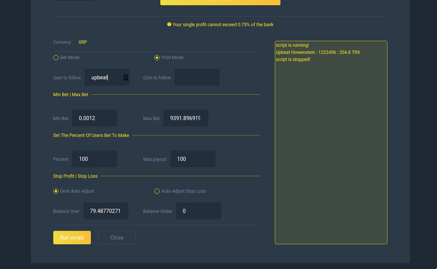
Task: Click the Close button
Action: click(x=117, y=238)
